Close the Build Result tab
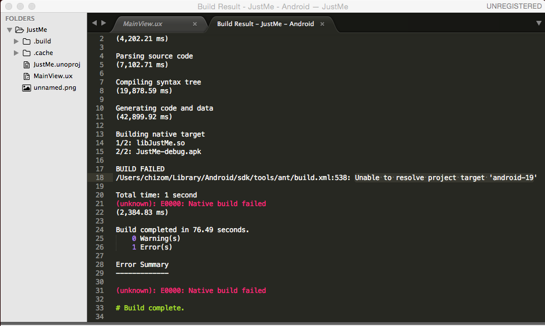This screenshot has height=326, width=545. click(x=322, y=24)
